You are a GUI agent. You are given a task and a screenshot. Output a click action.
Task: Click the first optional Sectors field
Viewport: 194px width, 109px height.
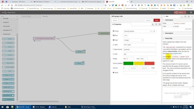133,68
